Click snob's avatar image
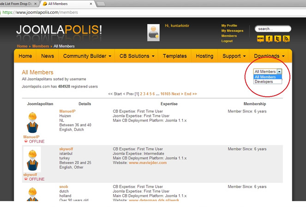This screenshot has height=207, width=306. click(32, 194)
